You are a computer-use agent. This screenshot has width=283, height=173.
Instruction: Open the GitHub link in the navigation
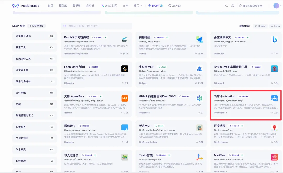click(x=175, y=6)
